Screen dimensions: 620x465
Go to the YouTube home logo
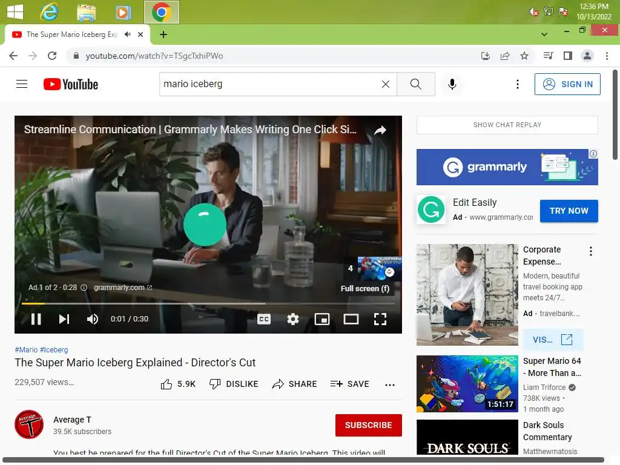pos(71,84)
